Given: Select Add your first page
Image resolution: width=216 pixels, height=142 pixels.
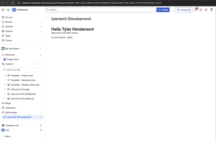Looking at the screenshot, I should click(x=20, y=89).
